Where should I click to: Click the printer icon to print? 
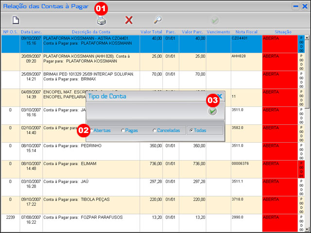[x=101, y=20]
